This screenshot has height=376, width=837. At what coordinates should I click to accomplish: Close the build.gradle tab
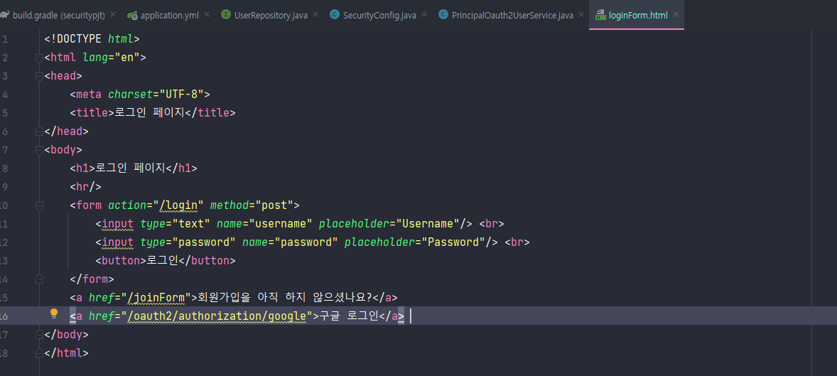coord(113,15)
